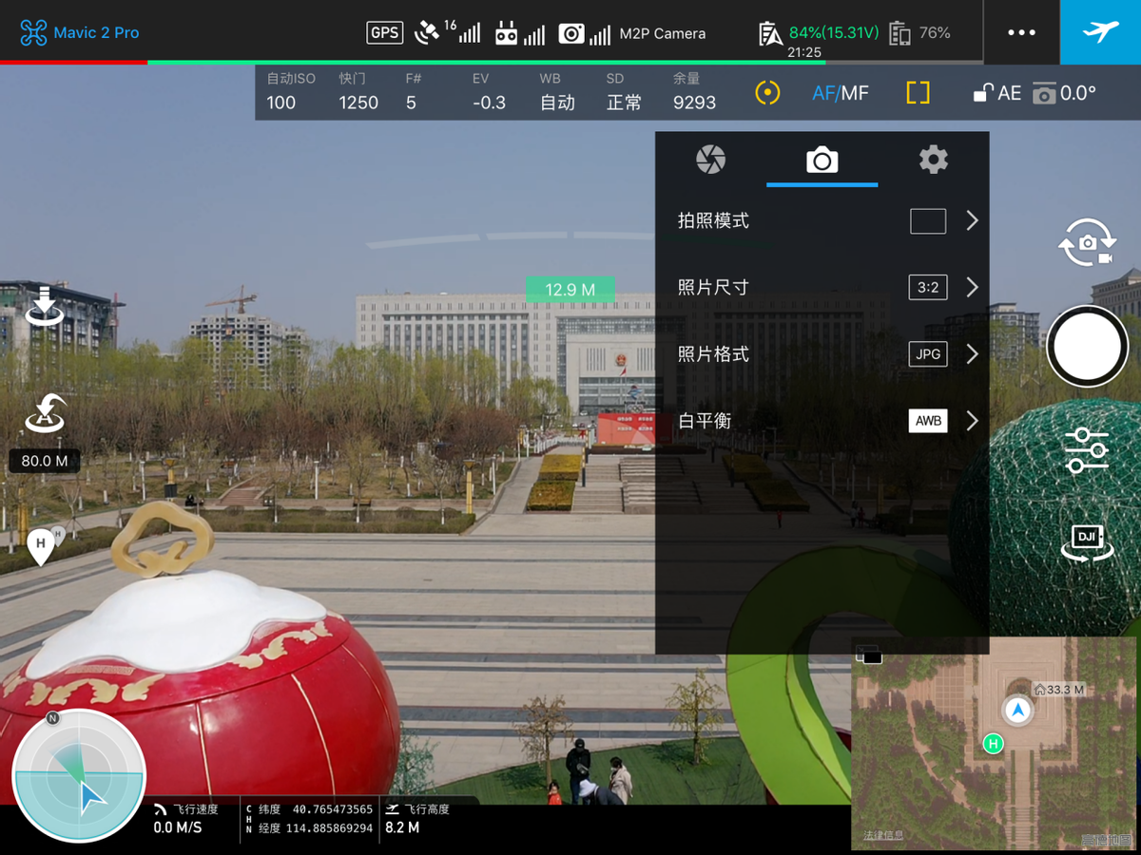Tap the Mavic 2 Pro title
Image resolution: width=1141 pixels, height=855 pixels.
96,32
